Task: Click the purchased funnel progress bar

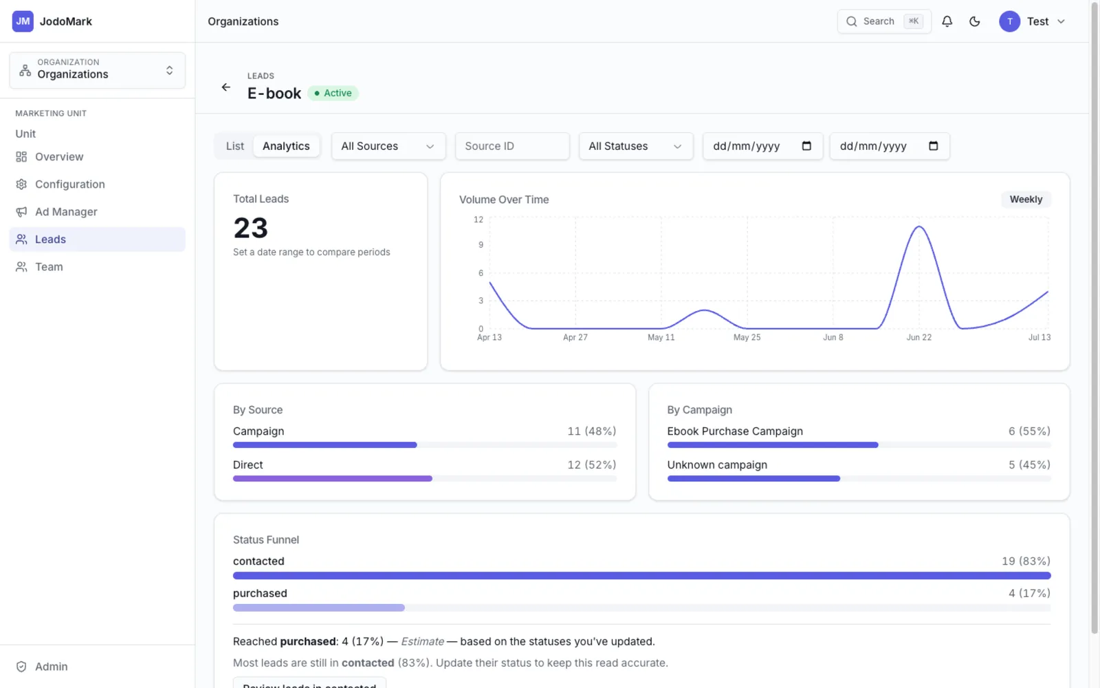Action: pyautogui.click(x=641, y=608)
